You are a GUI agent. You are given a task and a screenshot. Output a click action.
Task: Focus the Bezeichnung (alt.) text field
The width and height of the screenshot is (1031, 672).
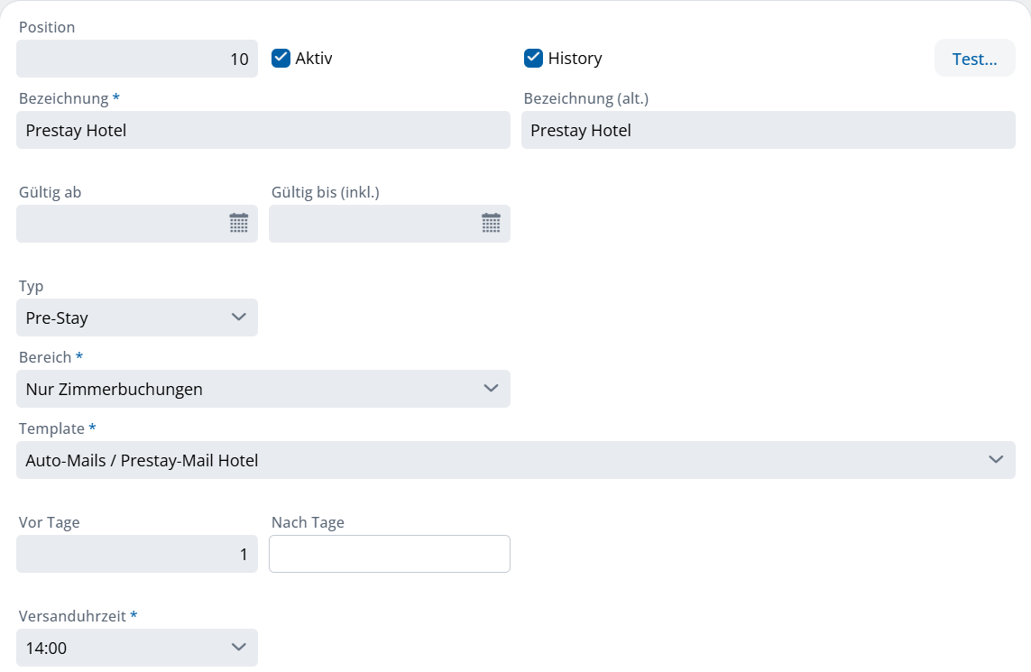pyautogui.click(x=768, y=130)
